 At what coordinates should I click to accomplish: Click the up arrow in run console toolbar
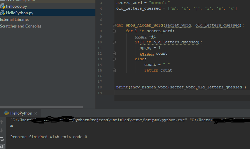pos(2,122)
